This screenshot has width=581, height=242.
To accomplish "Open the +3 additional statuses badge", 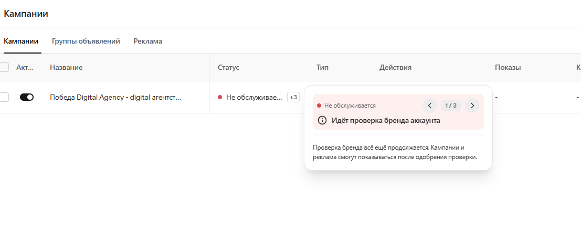I will click(293, 97).
